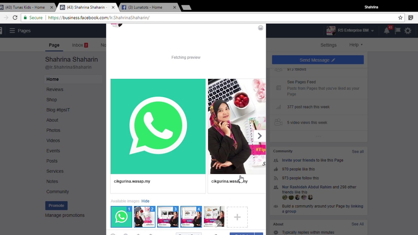Open Home in the page sidebar
Viewport: 418px width, 235px height.
[53, 79]
